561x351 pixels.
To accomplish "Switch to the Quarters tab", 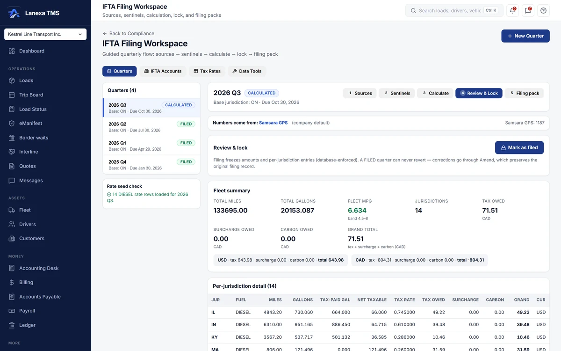I will (x=120, y=71).
